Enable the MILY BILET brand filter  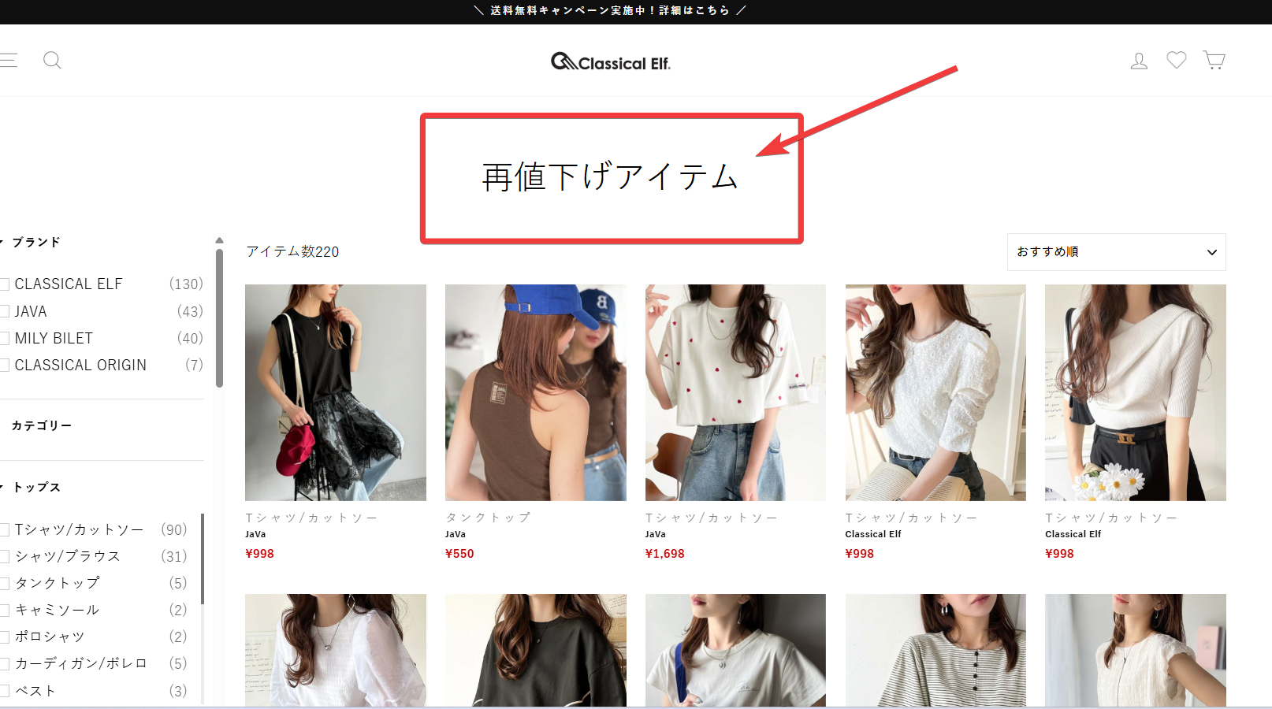point(6,339)
